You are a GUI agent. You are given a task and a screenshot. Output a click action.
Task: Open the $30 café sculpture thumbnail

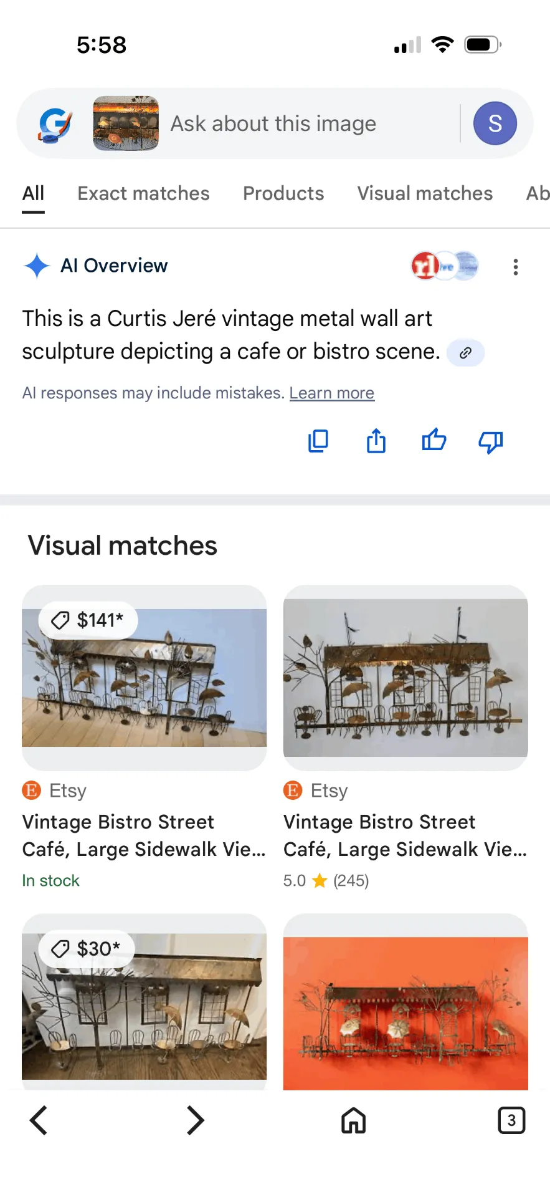[144, 1006]
